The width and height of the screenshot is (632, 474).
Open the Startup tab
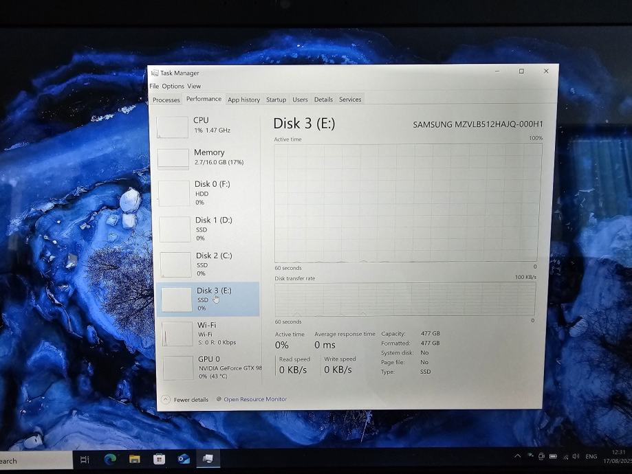pyautogui.click(x=276, y=100)
